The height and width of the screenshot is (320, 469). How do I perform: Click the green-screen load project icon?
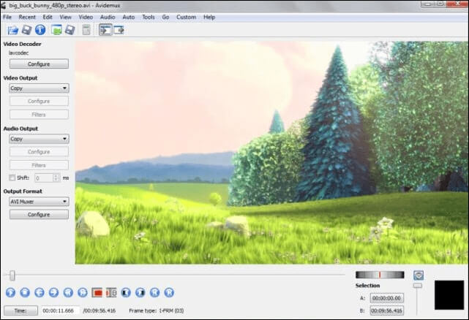point(56,30)
